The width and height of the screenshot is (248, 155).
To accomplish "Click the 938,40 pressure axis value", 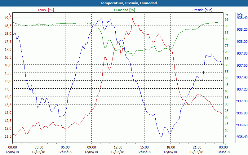I will [x=242, y=18].
